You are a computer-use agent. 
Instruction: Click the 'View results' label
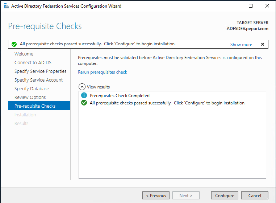click(x=98, y=87)
